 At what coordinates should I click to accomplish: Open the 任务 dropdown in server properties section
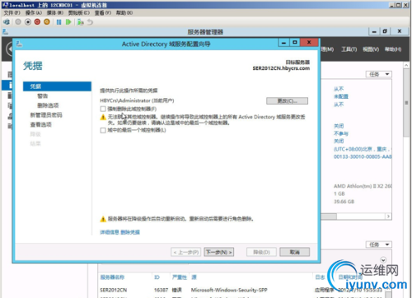[x=378, y=74]
